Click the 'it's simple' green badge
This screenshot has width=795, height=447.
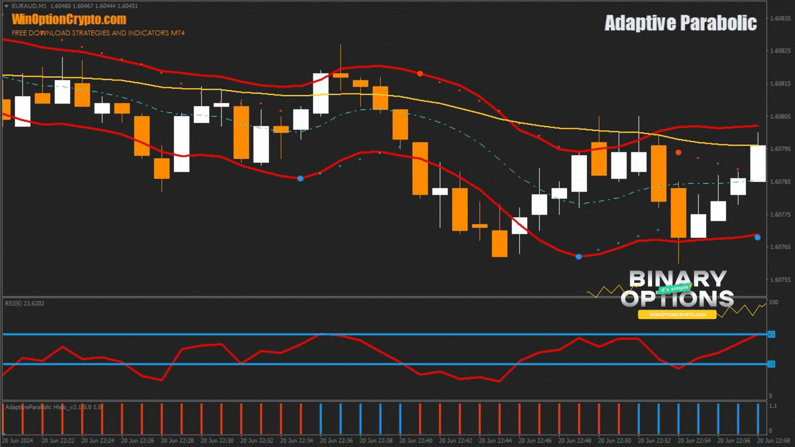click(x=675, y=288)
